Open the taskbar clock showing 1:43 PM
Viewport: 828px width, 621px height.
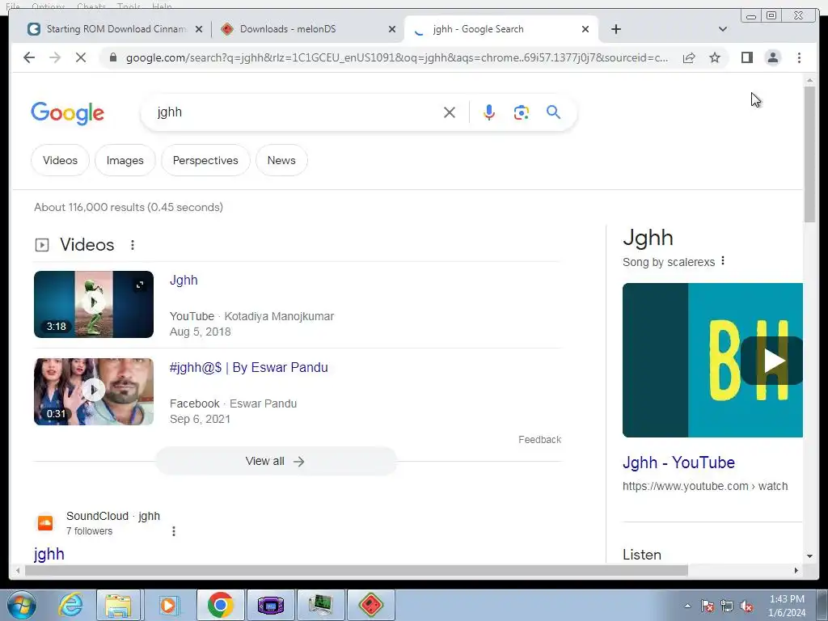[x=787, y=606]
